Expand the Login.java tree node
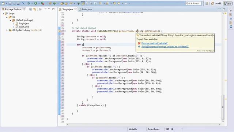 pos(14,23)
